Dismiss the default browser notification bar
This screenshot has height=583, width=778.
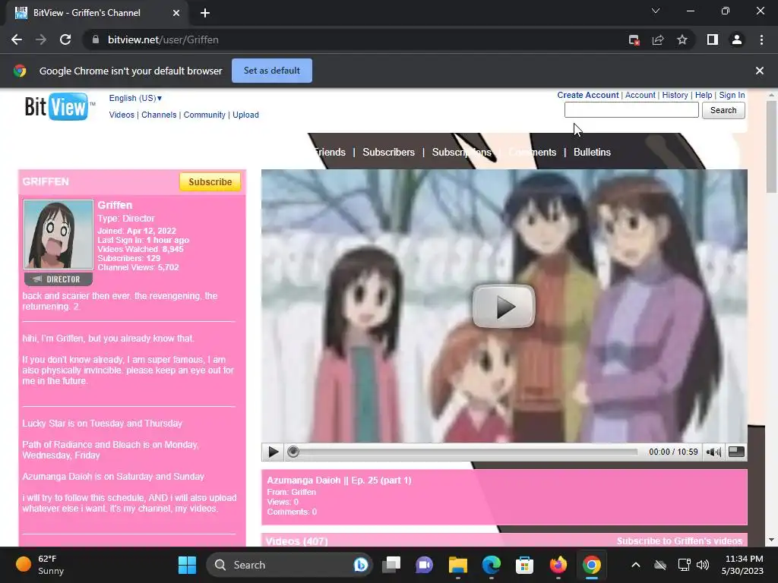coord(760,71)
